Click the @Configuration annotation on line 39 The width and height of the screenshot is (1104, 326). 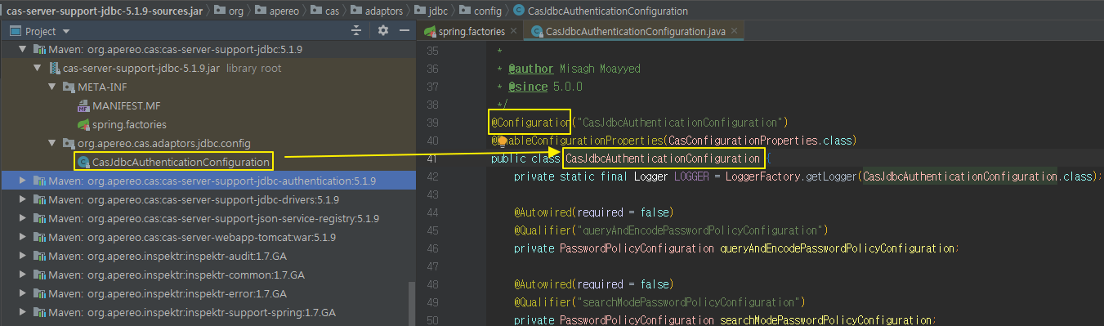(530, 123)
